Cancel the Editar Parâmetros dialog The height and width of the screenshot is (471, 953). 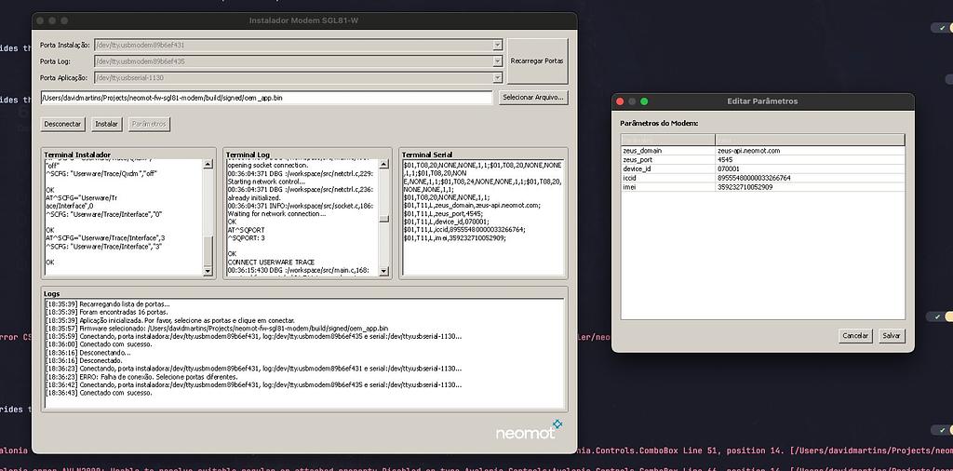tap(856, 335)
